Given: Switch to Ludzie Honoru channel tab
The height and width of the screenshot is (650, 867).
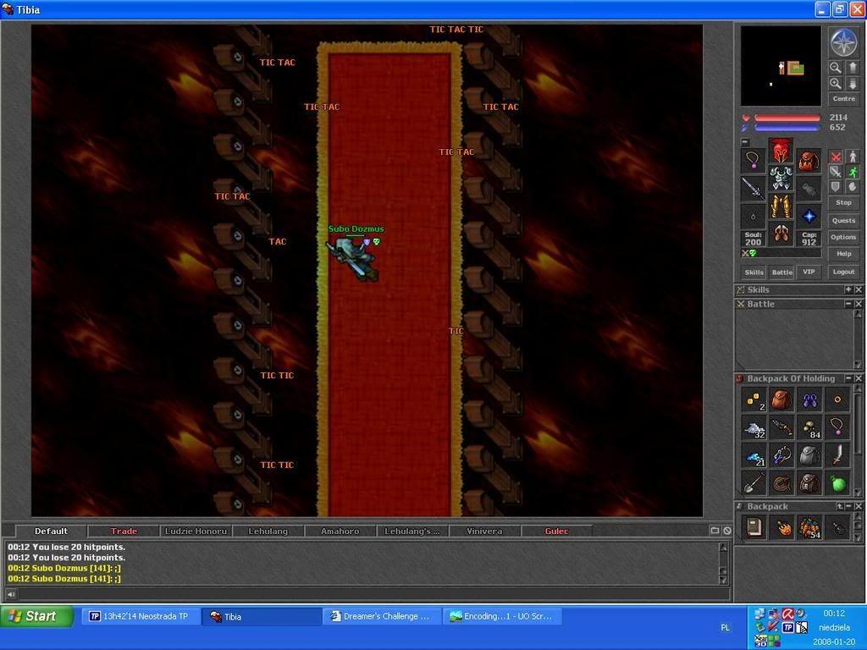Looking at the screenshot, I should click(196, 532).
